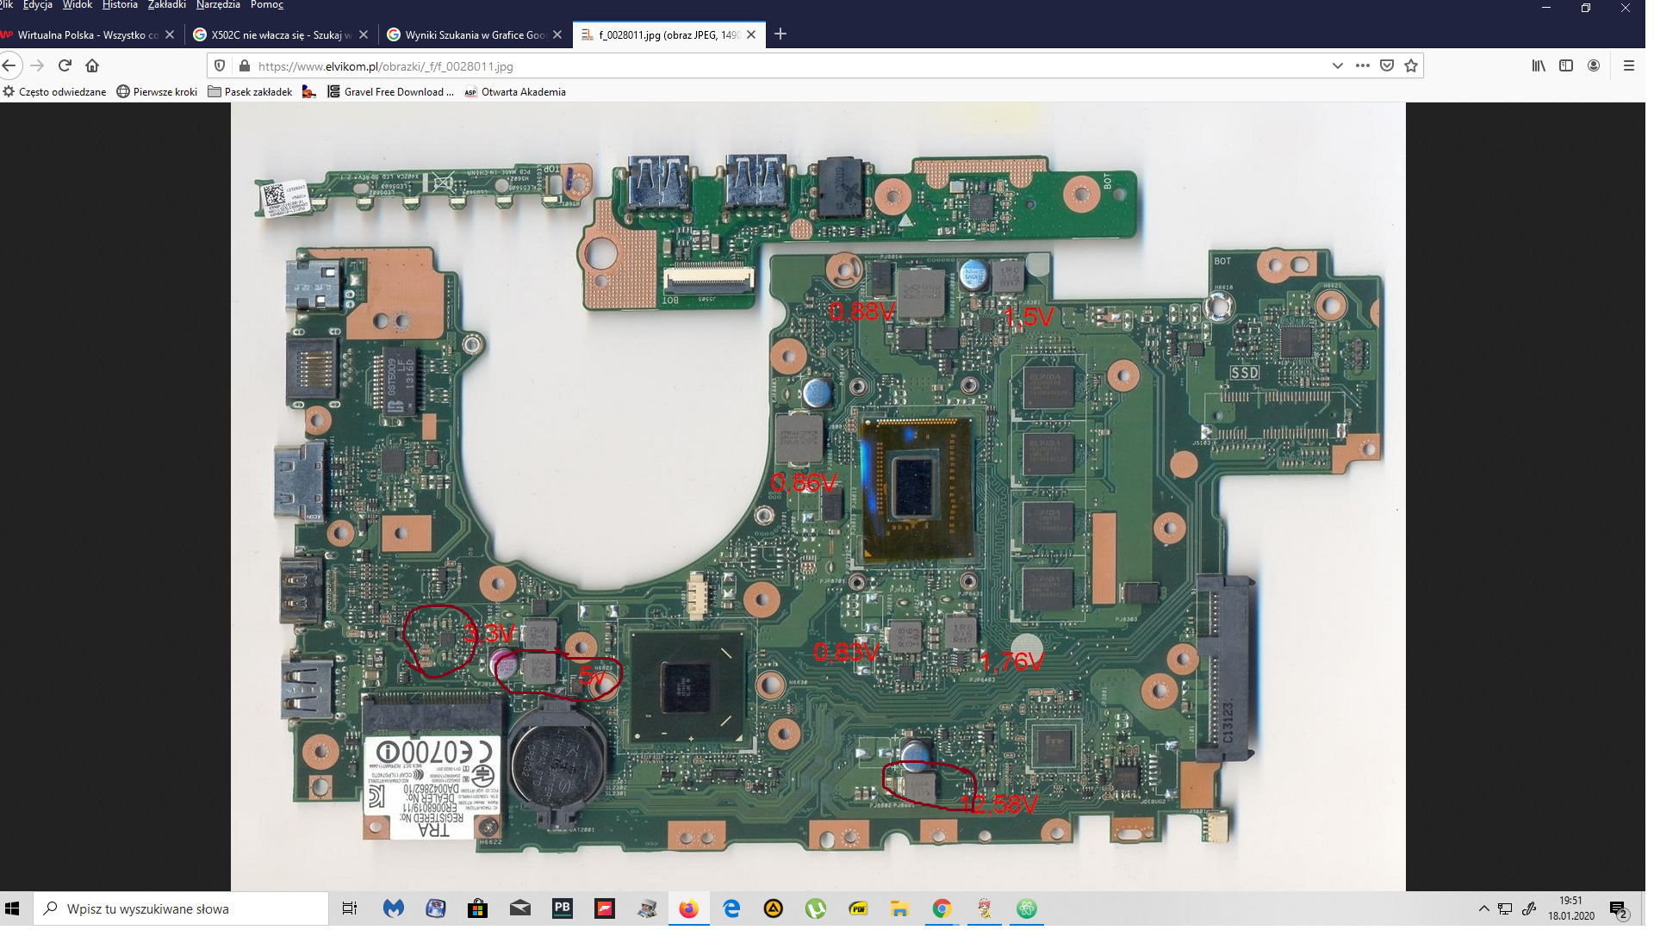Show site security padlock info
Image resolution: width=1654 pixels, height=930 pixels.
[x=245, y=66]
